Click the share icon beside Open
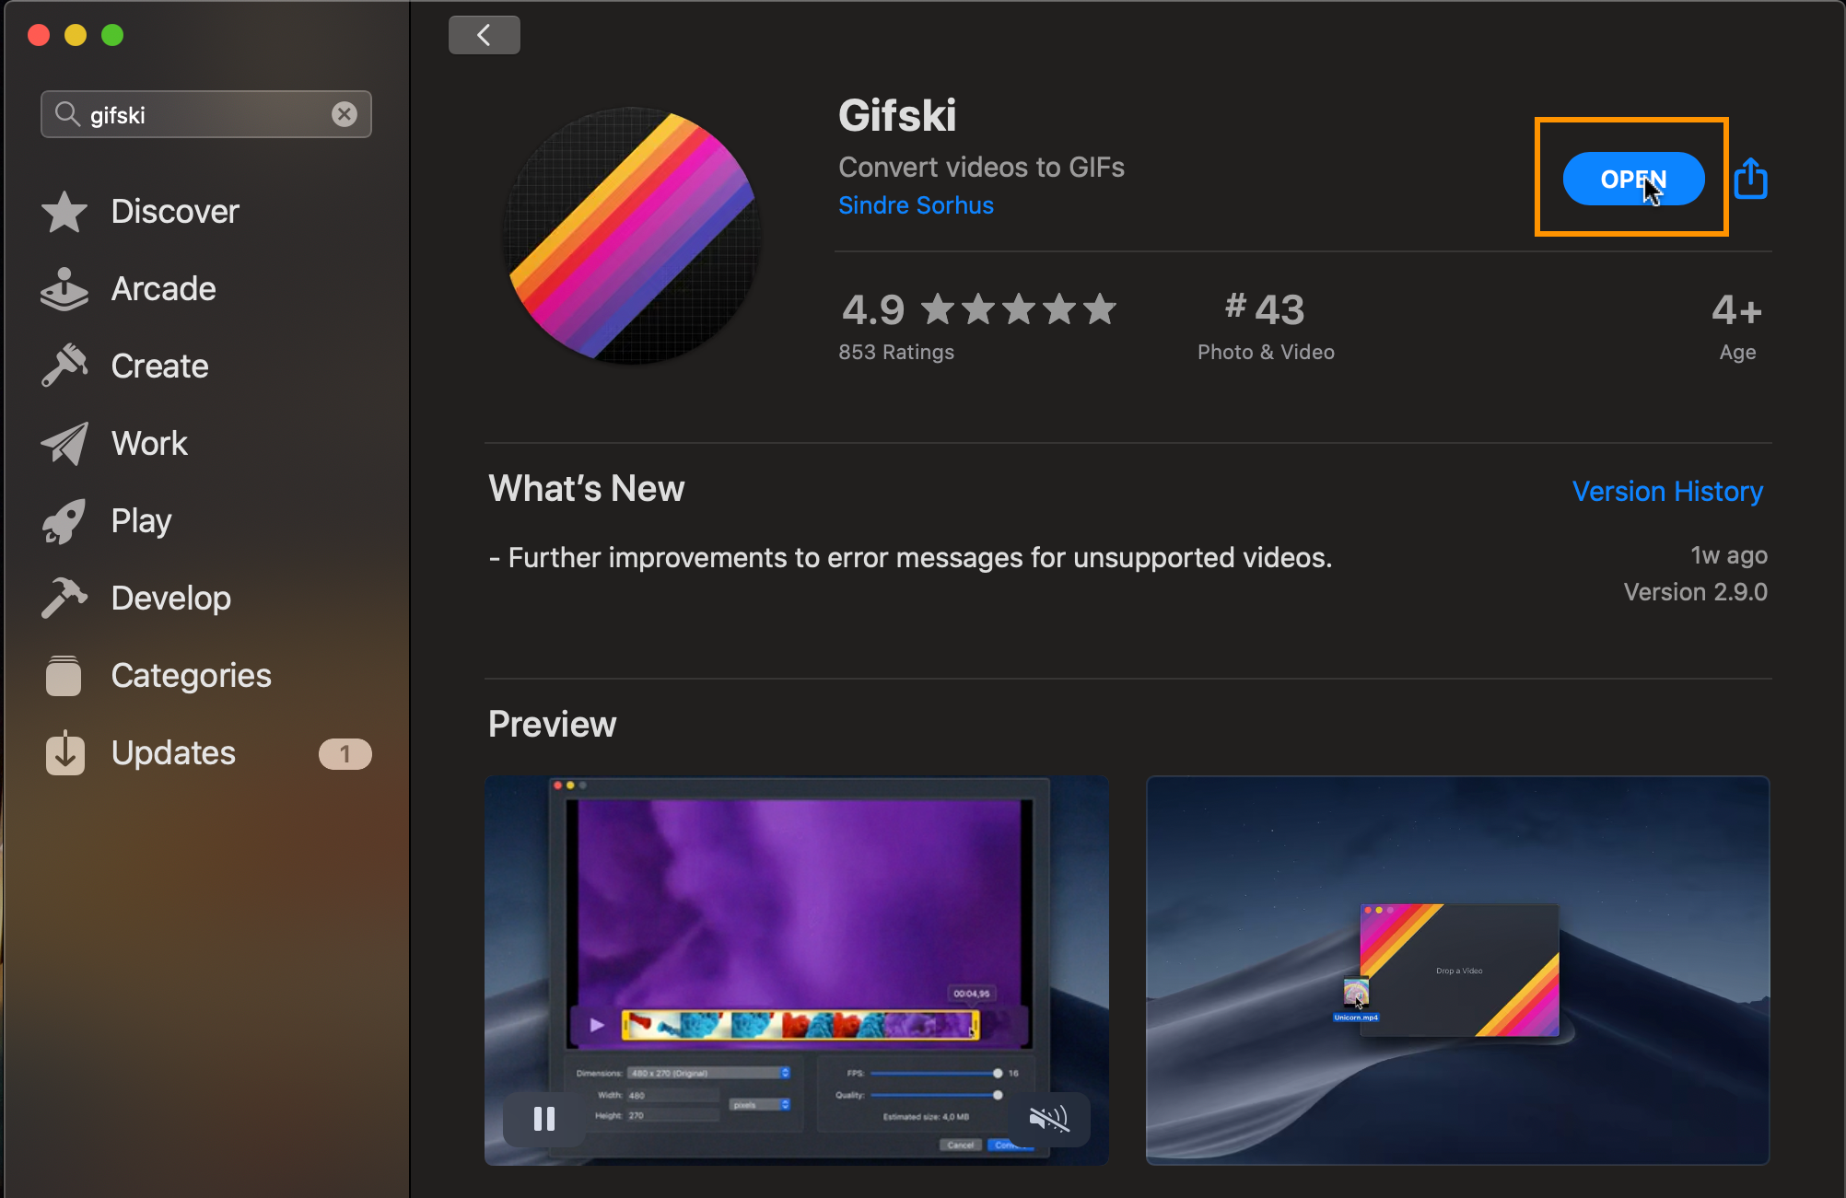The width and height of the screenshot is (1846, 1198). (x=1750, y=179)
